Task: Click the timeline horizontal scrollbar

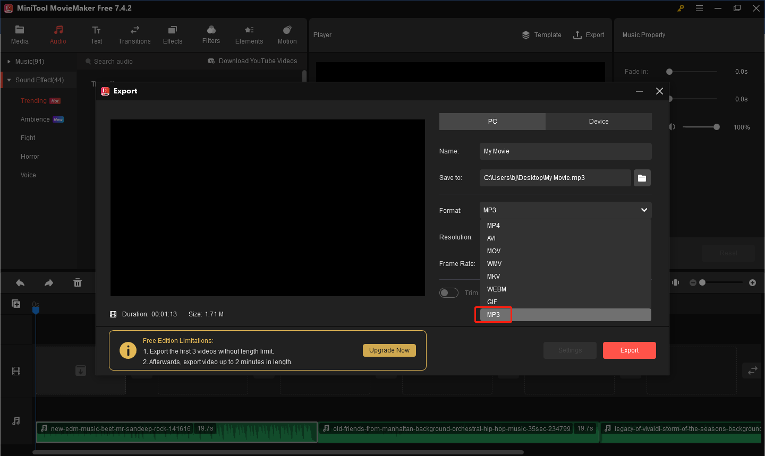Action: coord(278,452)
